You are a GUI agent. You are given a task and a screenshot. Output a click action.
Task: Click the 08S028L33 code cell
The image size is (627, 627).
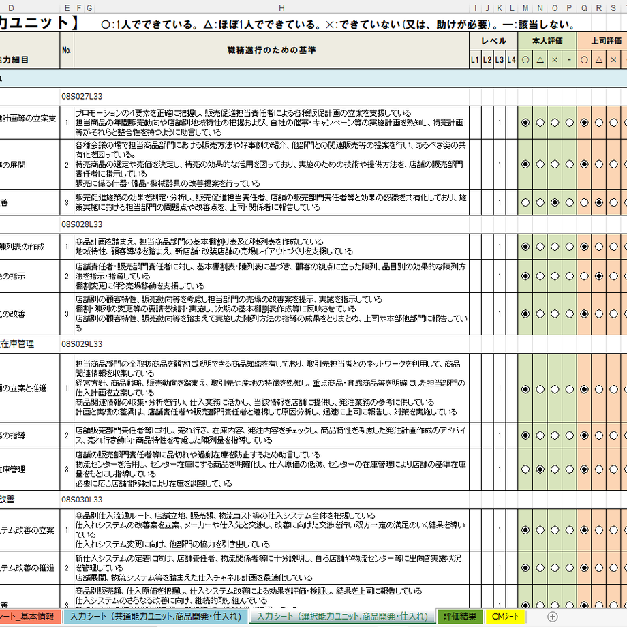coord(82,224)
